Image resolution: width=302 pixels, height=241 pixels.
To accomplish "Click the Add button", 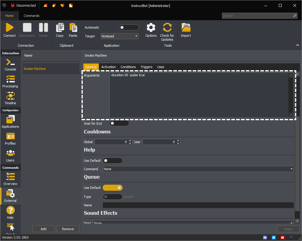I will (43, 229).
